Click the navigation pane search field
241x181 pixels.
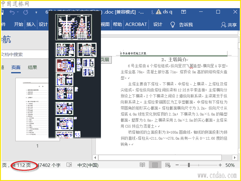[25, 54]
